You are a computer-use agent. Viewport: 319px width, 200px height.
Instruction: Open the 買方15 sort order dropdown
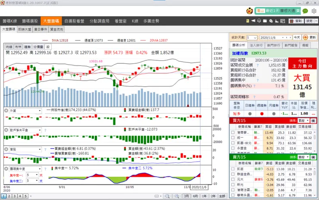[303, 121]
